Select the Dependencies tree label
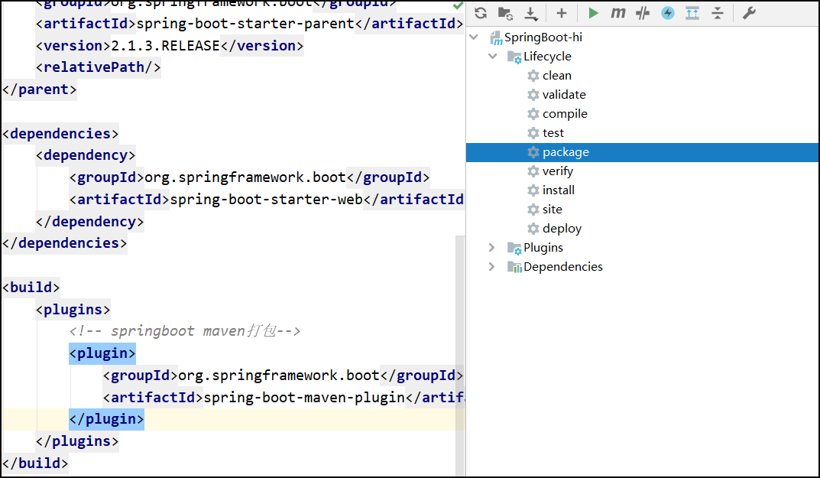Viewport: 820px width, 478px height. (x=562, y=266)
